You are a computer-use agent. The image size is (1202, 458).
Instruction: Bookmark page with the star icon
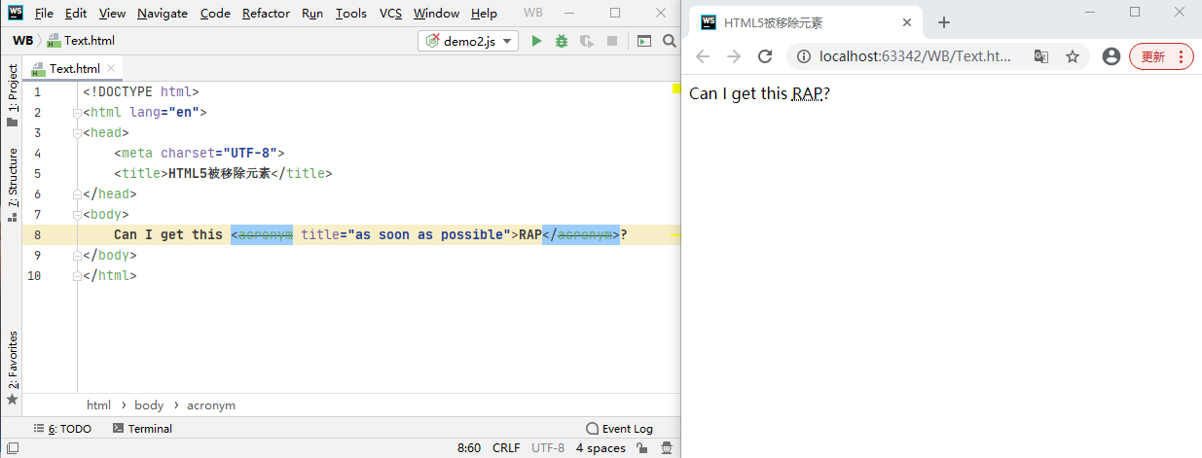tap(1073, 56)
